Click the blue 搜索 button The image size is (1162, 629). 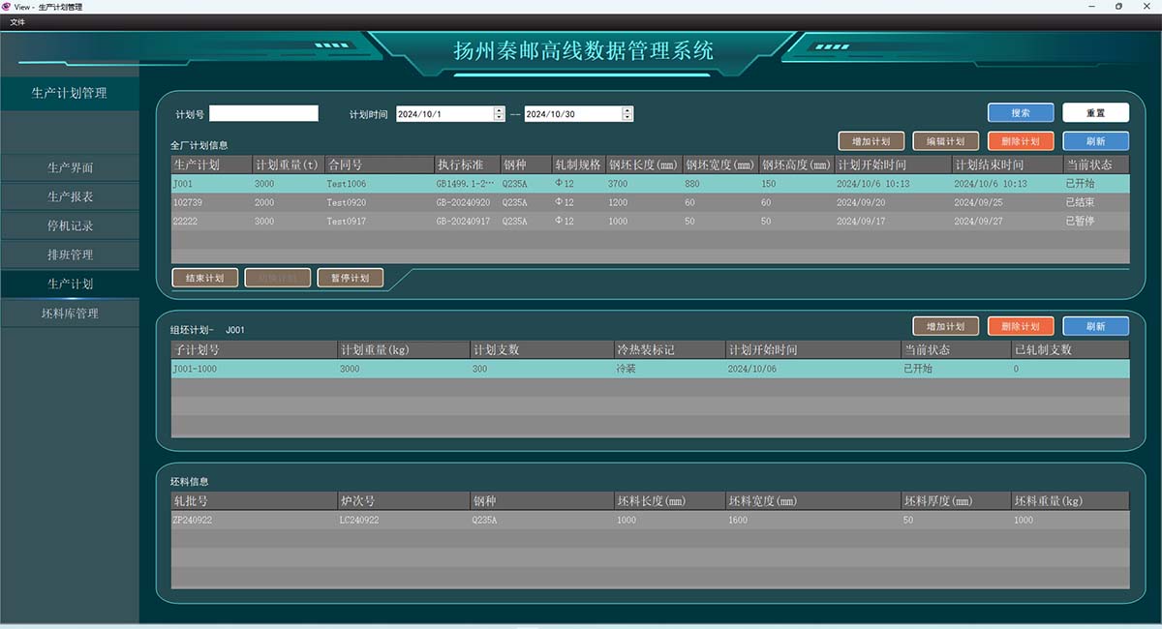pyautogui.click(x=1021, y=113)
